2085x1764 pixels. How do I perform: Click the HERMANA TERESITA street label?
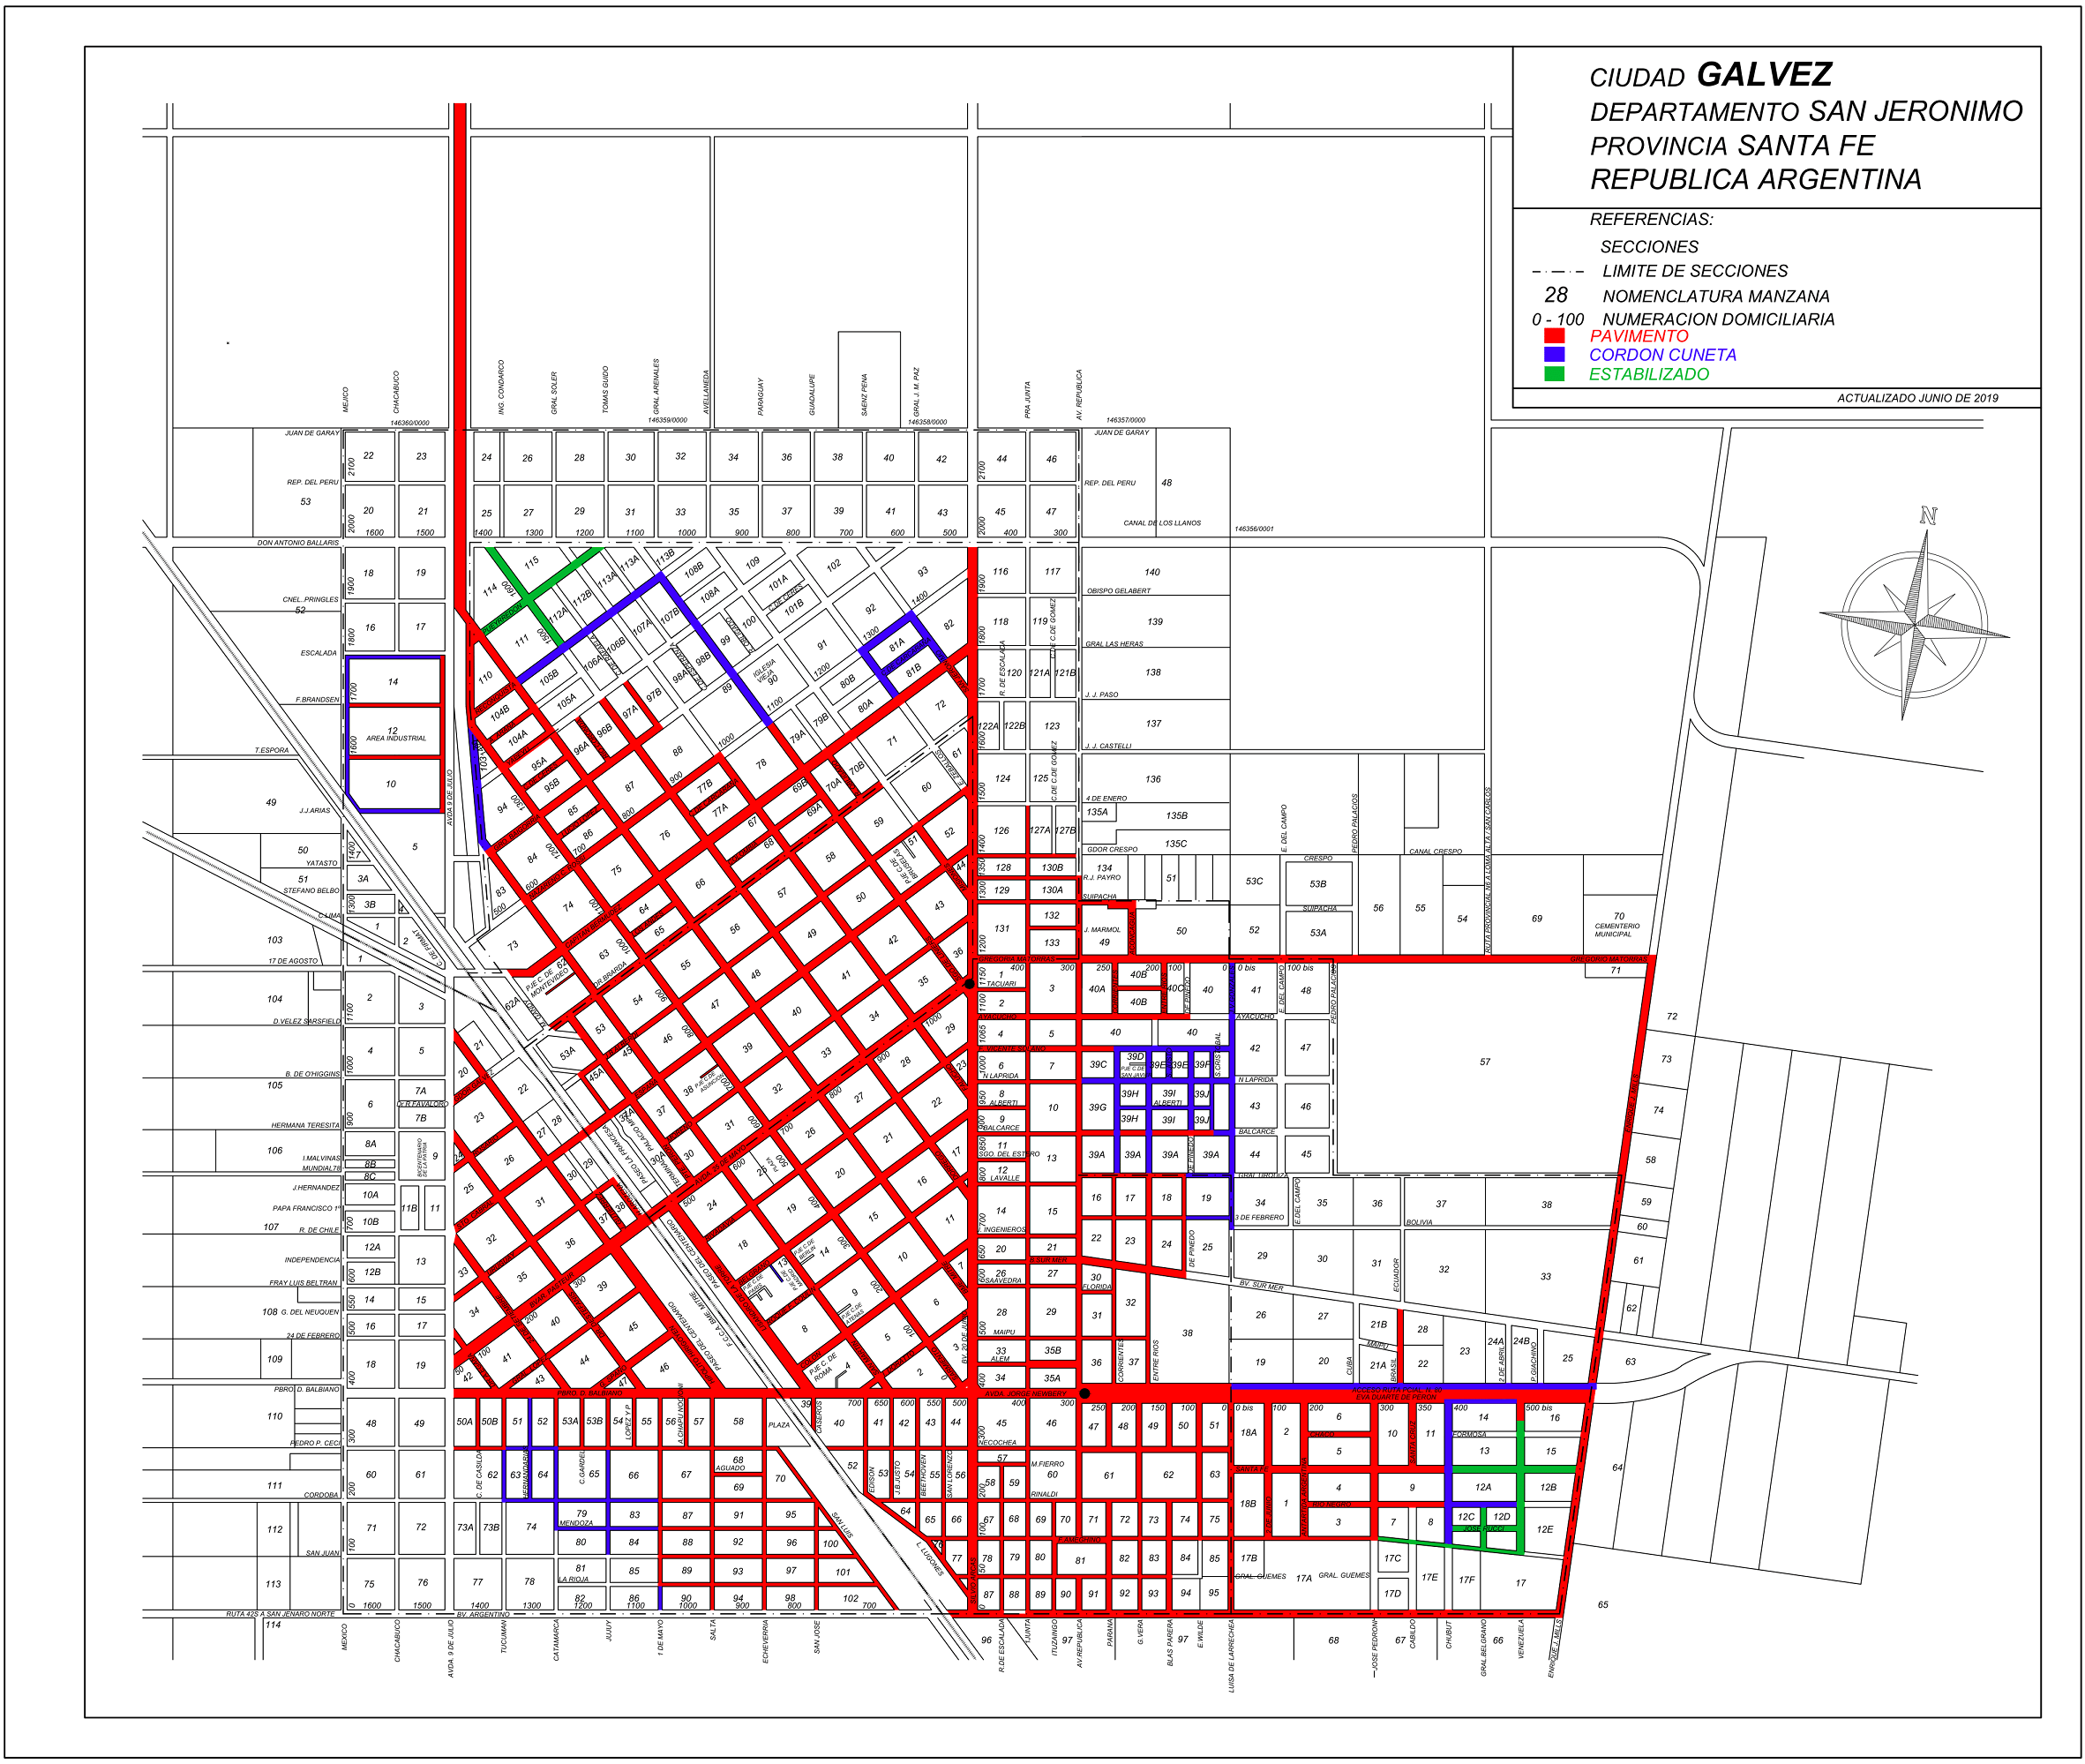305,1125
